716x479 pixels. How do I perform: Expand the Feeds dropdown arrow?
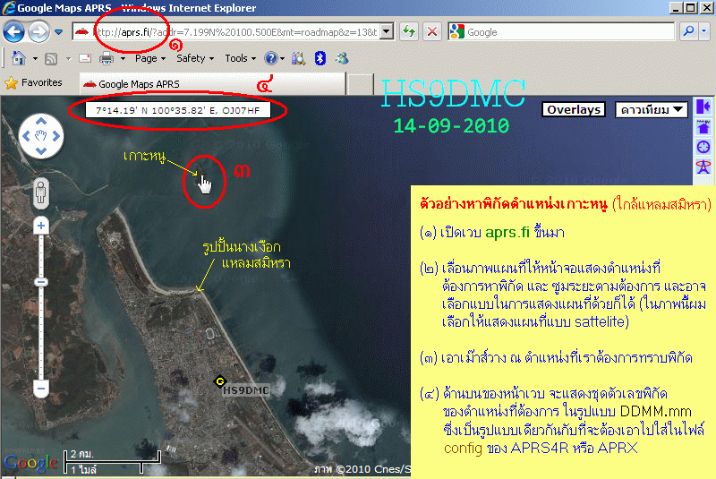pos(69,58)
